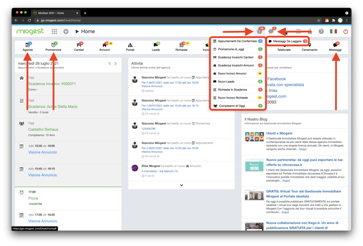This screenshot has height=246, width=363.
Task: Open Promemoria from the shortcut bar
Action: point(53,47)
